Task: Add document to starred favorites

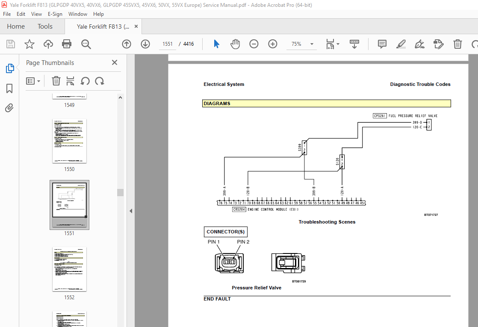Action: [29, 44]
